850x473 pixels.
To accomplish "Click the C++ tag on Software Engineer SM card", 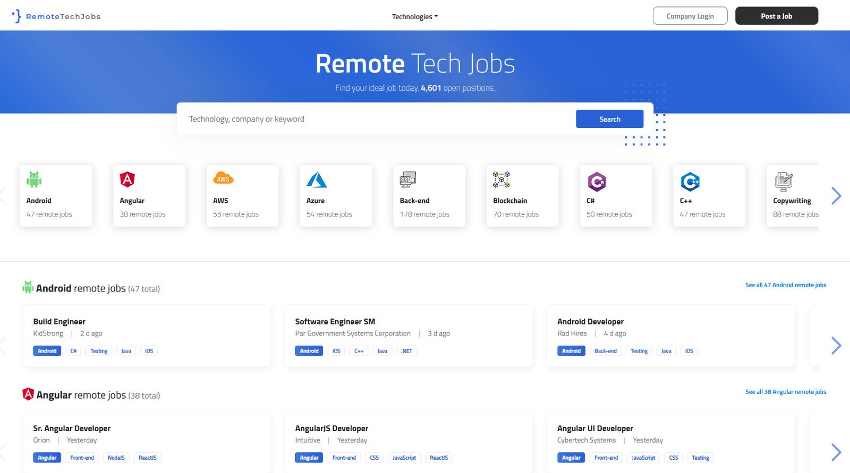I will pyautogui.click(x=359, y=351).
